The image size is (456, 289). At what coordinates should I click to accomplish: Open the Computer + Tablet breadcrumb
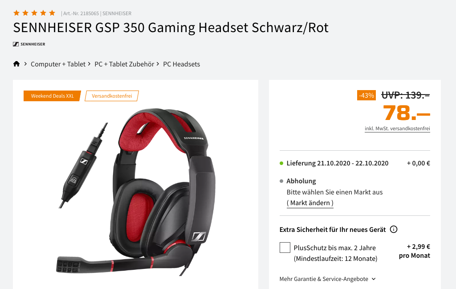pyautogui.click(x=58, y=64)
